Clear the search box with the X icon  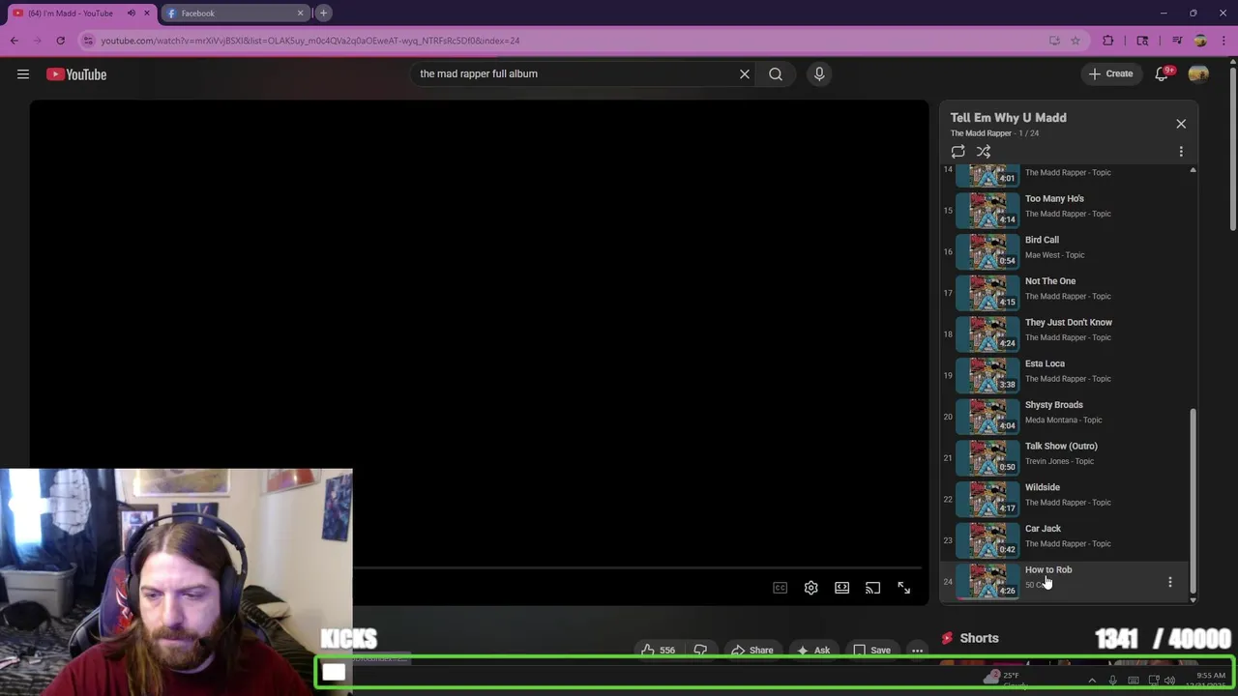[x=745, y=73]
